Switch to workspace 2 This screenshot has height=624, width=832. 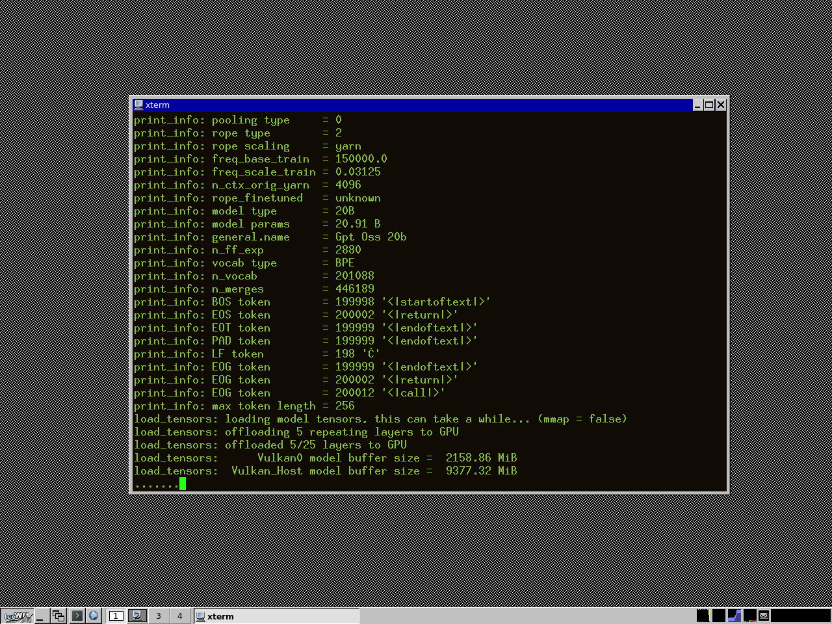point(137,616)
